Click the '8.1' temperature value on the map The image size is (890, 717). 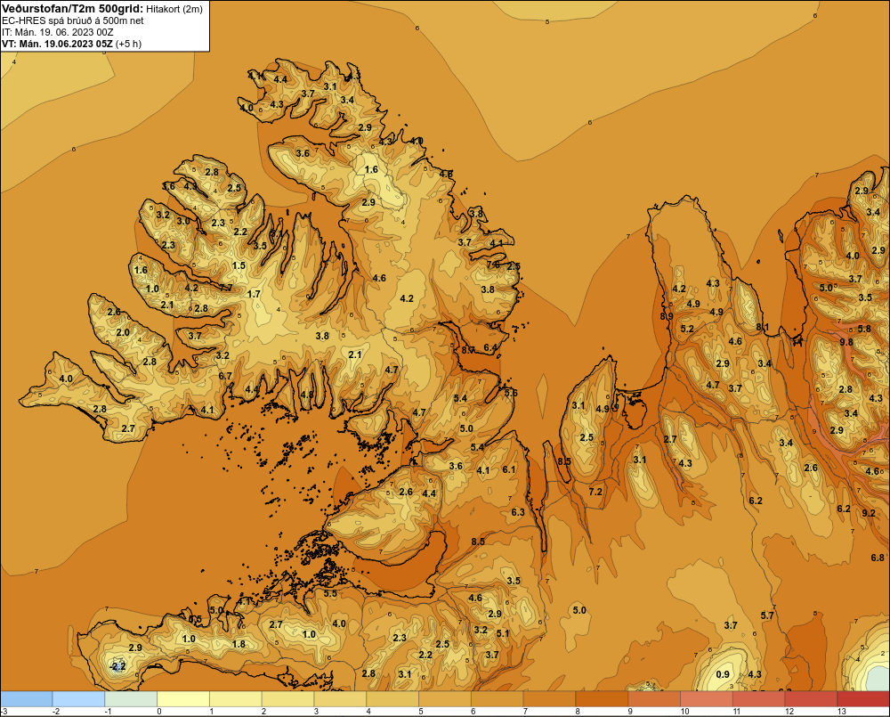[x=763, y=327]
